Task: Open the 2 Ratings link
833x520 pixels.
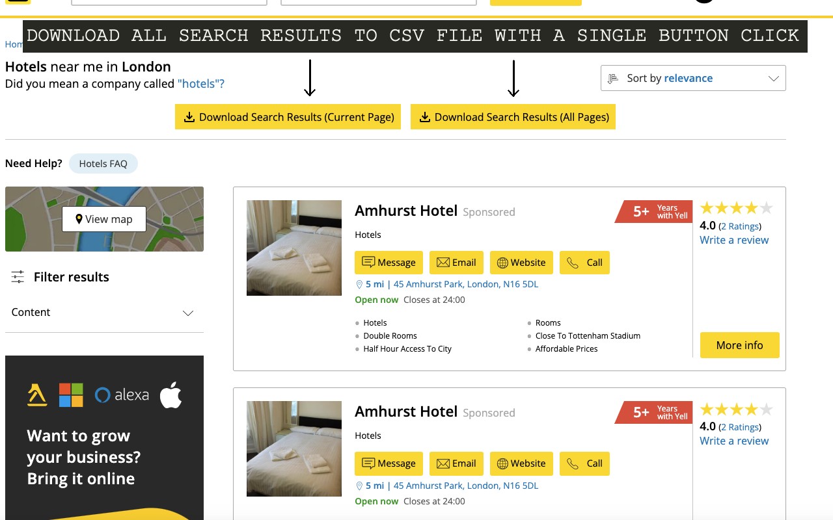Action: pyautogui.click(x=739, y=226)
